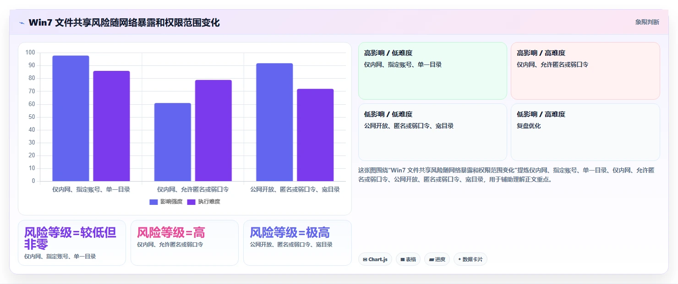Click the 执行难度 bar for 仅内网、允许匿名或弱口令
Viewport: 678px width, 284px height.
click(213, 131)
